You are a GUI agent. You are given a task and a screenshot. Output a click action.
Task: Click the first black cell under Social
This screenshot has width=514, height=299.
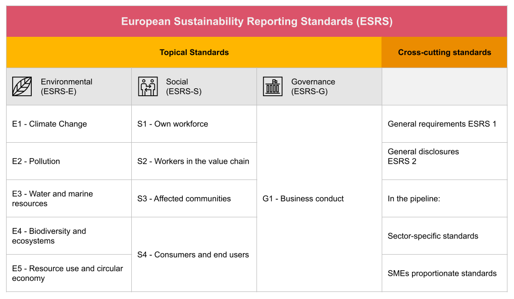[x=194, y=124]
